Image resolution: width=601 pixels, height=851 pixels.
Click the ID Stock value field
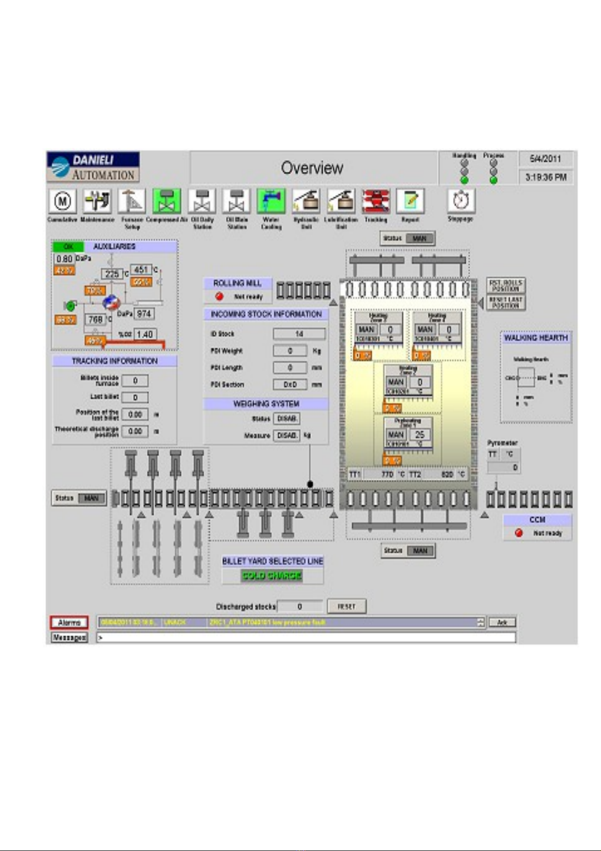coord(299,334)
